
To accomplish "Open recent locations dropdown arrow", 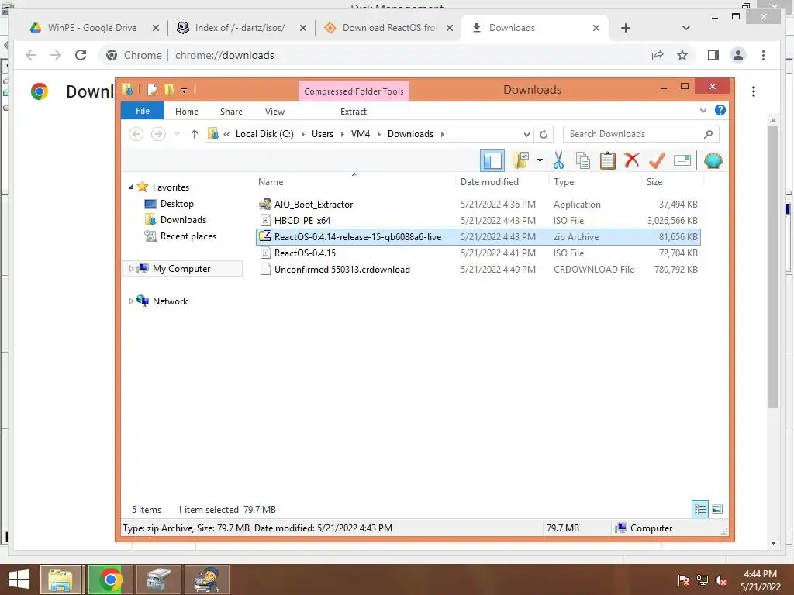I will pos(177,134).
